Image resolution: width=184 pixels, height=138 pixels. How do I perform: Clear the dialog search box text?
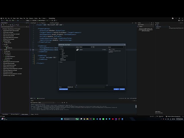tap(124, 47)
